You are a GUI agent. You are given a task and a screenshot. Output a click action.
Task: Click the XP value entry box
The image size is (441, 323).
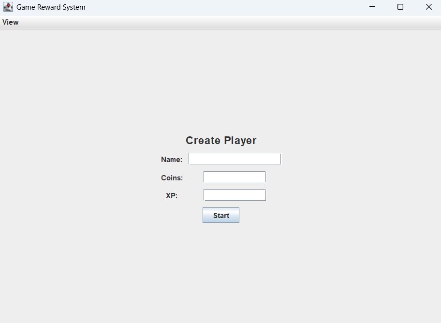click(x=235, y=194)
